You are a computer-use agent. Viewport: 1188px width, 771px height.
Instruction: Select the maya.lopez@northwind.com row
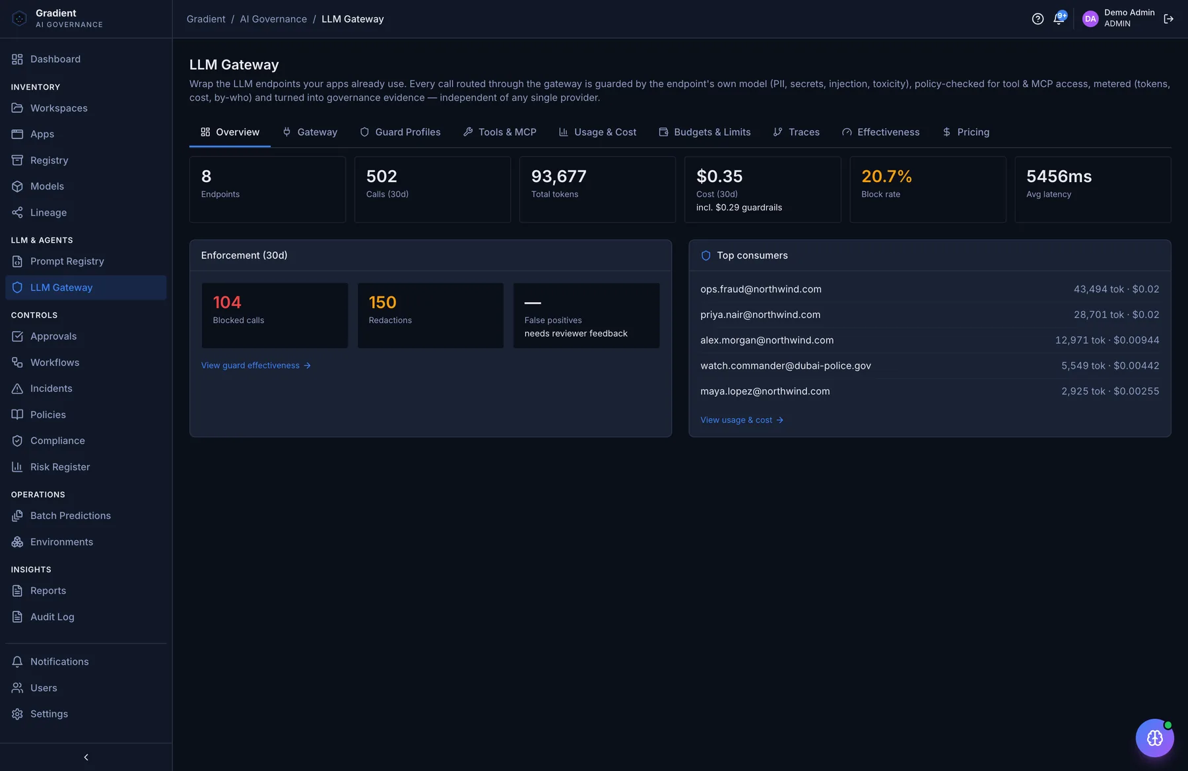[x=930, y=391]
